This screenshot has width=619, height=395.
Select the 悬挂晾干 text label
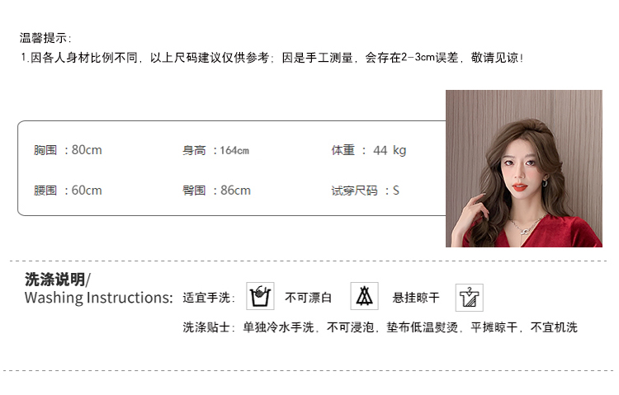[416, 298]
